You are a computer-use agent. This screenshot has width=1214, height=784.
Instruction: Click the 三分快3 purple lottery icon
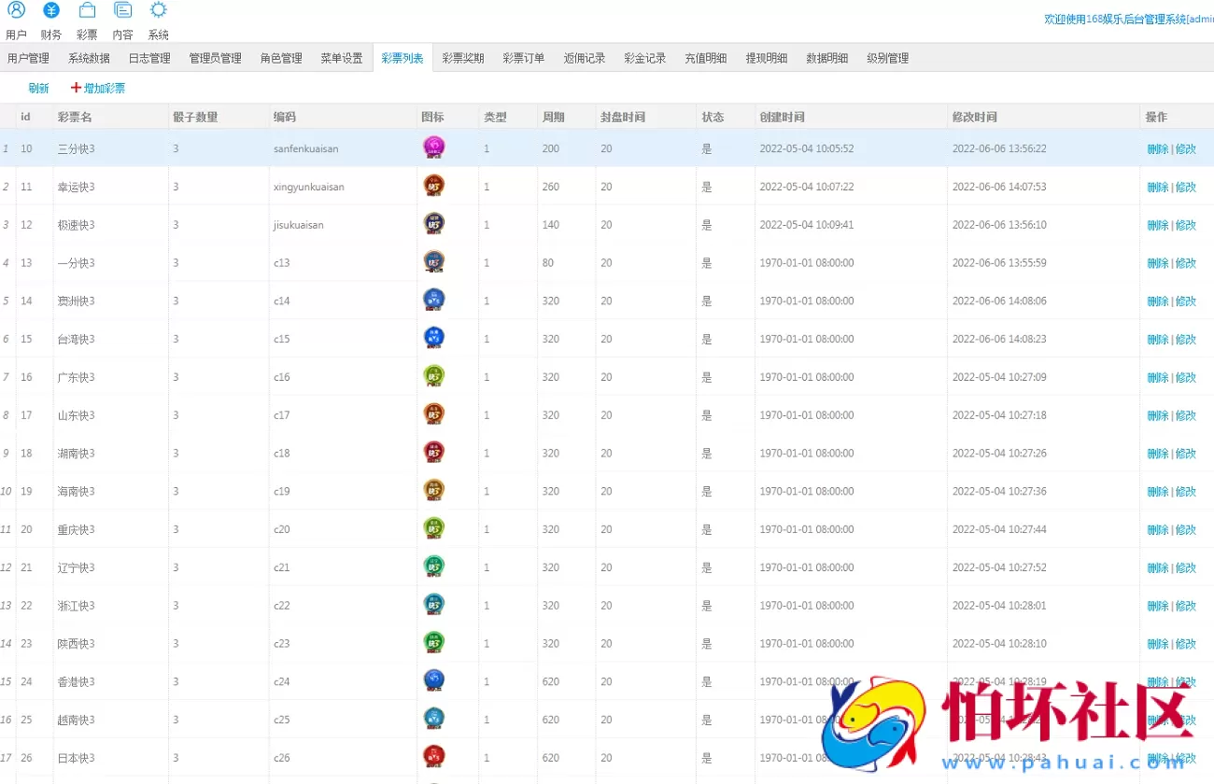click(x=433, y=147)
